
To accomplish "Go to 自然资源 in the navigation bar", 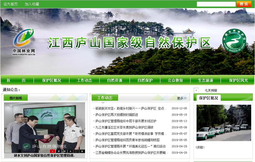I will (x=115, y=80).
